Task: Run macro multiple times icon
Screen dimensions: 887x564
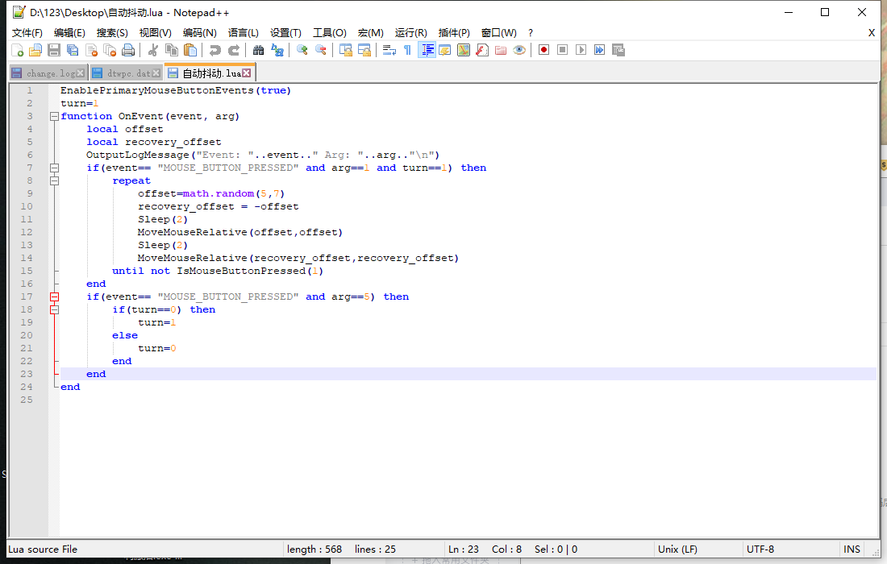Action: pyautogui.click(x=600, y=50)
